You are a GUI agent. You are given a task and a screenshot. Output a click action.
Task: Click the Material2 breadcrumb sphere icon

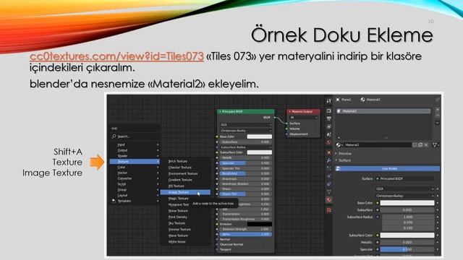tap(363, 100)
